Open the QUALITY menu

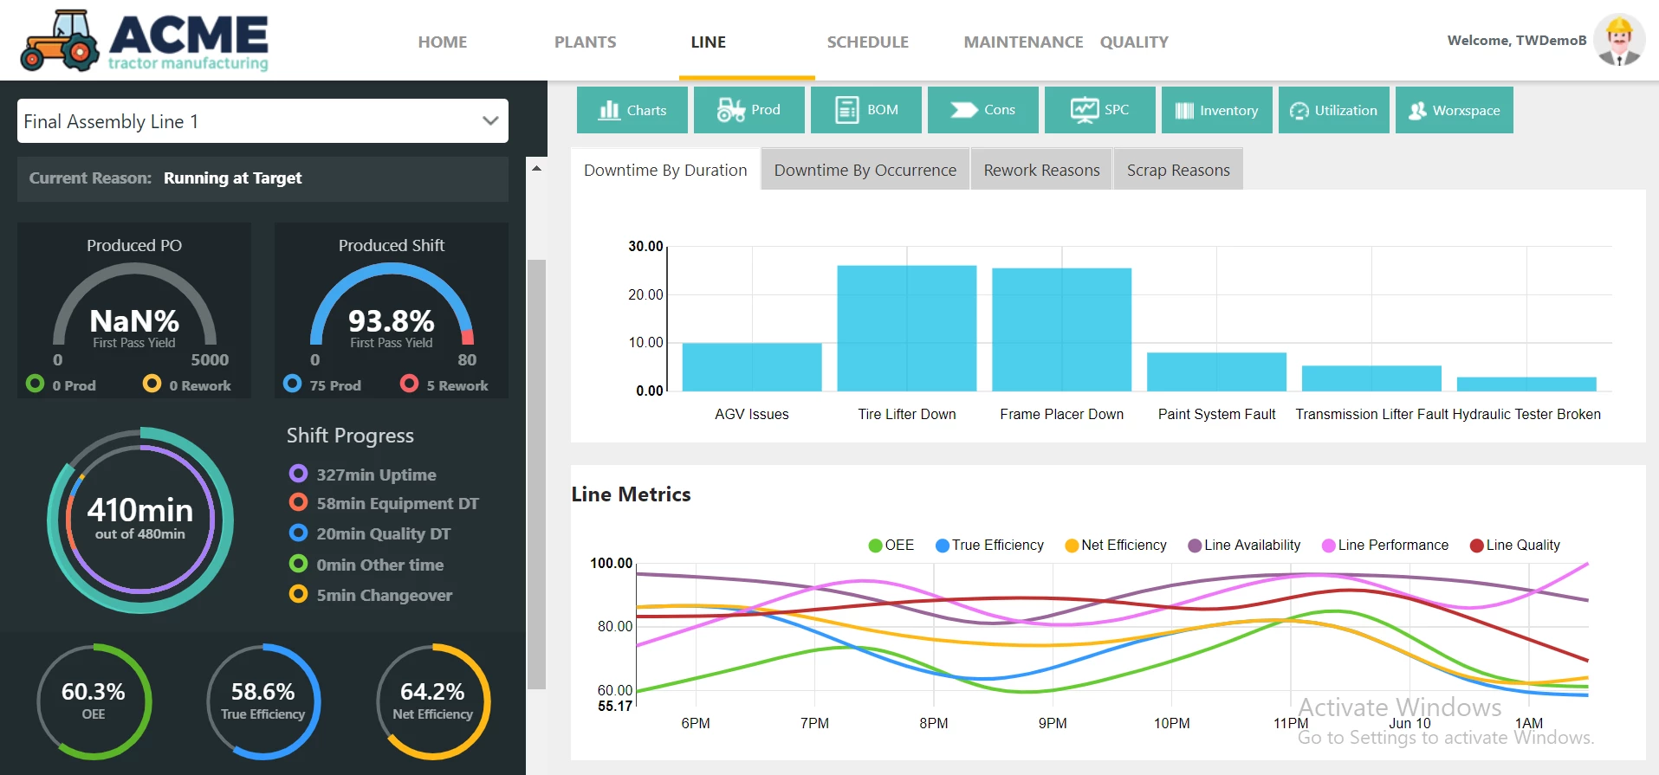1134,42
